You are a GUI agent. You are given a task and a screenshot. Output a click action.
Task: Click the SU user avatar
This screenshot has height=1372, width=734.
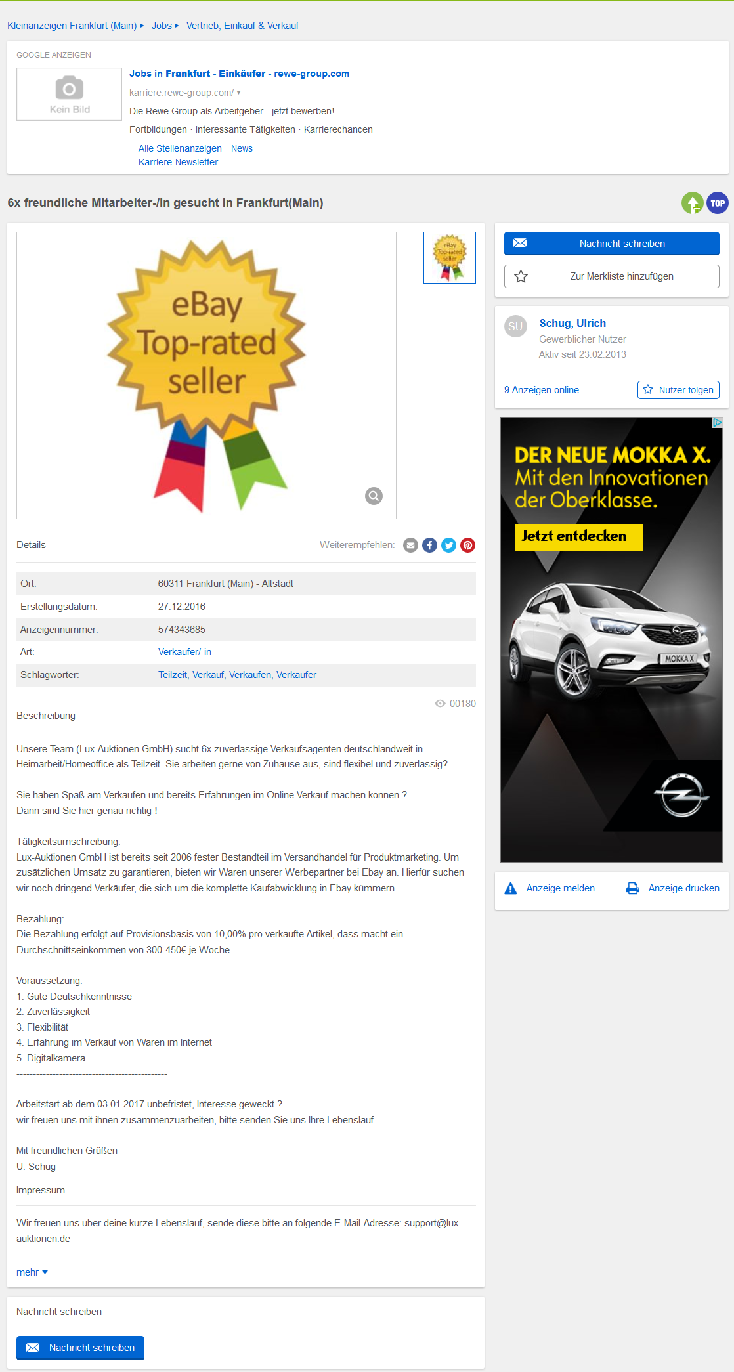tap(515, 326)
